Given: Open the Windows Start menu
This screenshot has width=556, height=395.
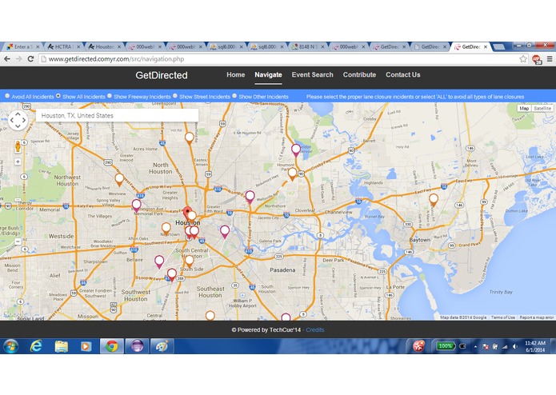Looking at the screenshot, I should (11, 346).
